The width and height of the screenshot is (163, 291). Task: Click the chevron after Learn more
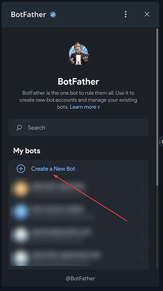tap(99, 107)
